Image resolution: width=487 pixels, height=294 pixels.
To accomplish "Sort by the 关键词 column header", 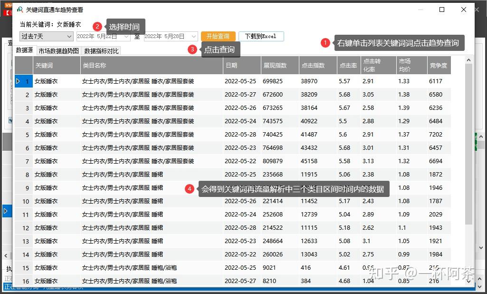I will (x=57, y=65).
